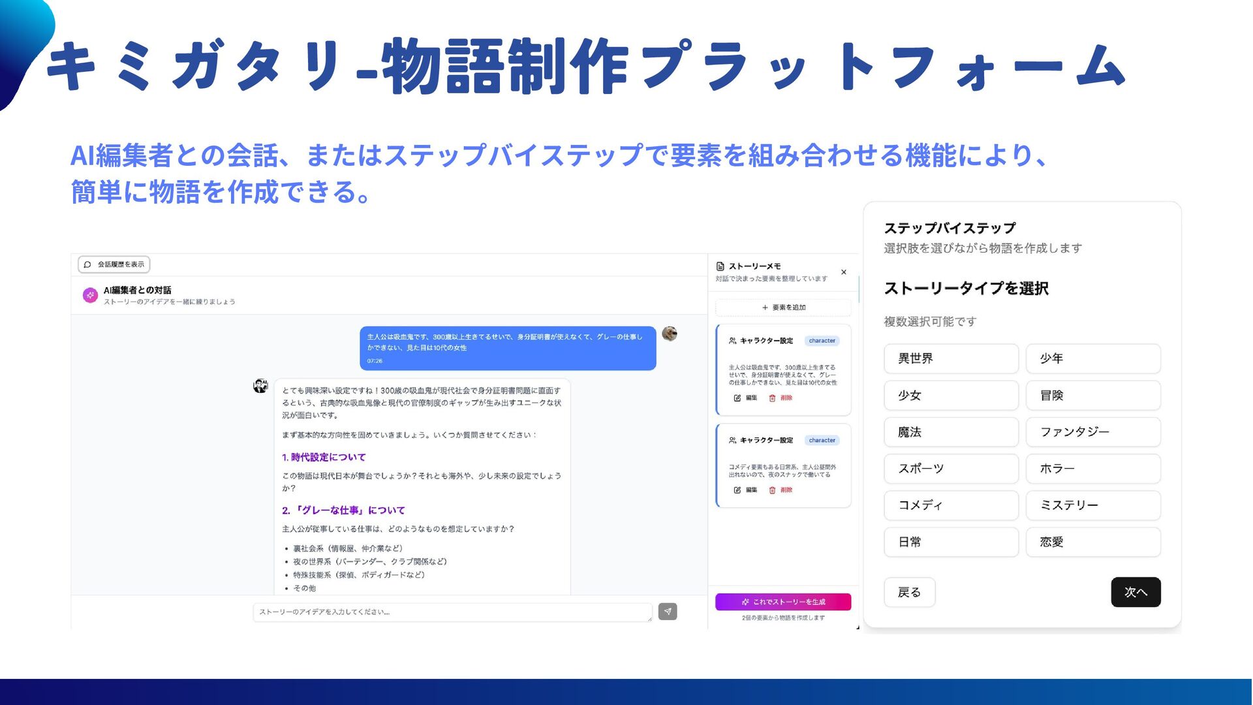The width and height of the screenshot is (1253, 705).
Task: Click the 戻る back button
Action: tap(909, 592)
